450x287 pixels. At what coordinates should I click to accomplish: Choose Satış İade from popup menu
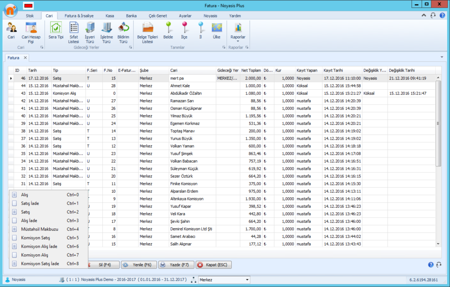click(x=49, y=203)
